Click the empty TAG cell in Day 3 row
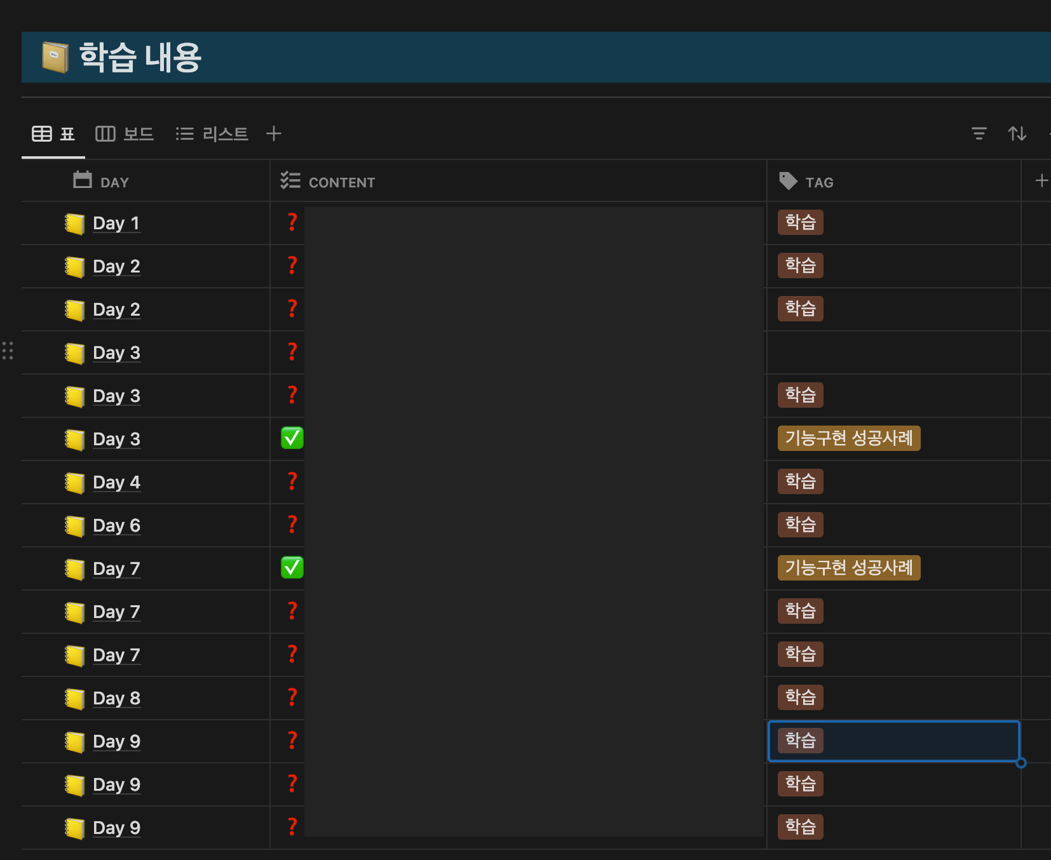 (893, 353)
